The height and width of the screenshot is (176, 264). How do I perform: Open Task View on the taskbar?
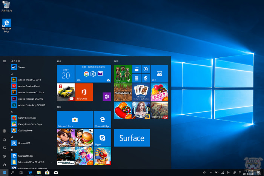(x=21, y=173)
